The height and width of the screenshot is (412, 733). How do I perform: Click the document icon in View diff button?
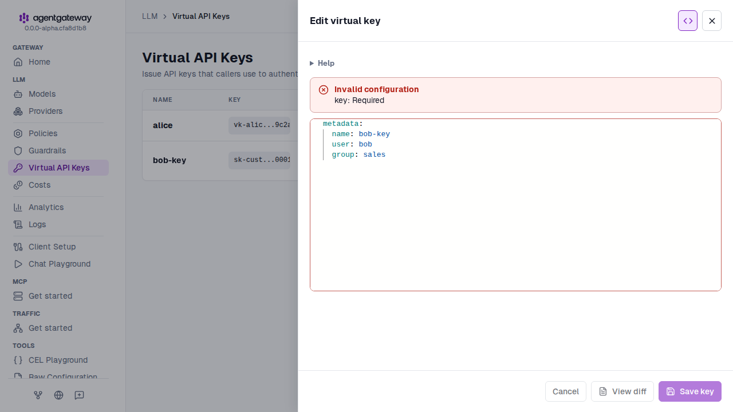(x=603, y=391)
